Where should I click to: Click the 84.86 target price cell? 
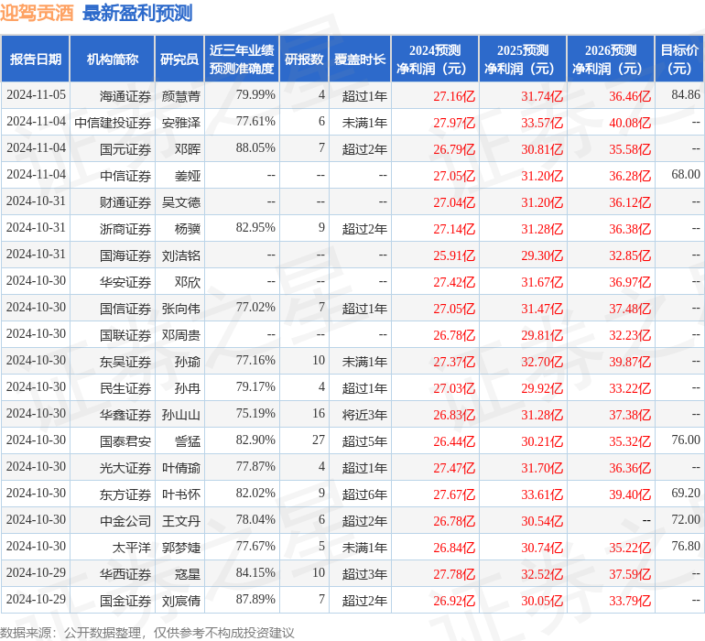point(685,95)
